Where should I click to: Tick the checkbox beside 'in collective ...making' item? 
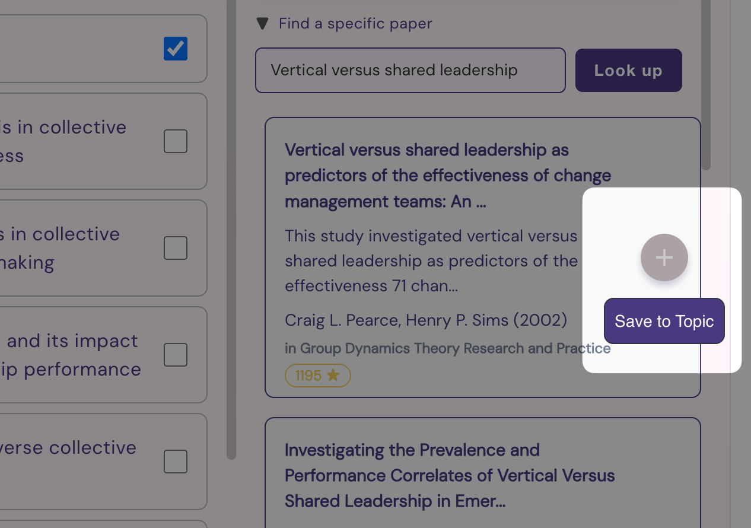tap(176, 248)
